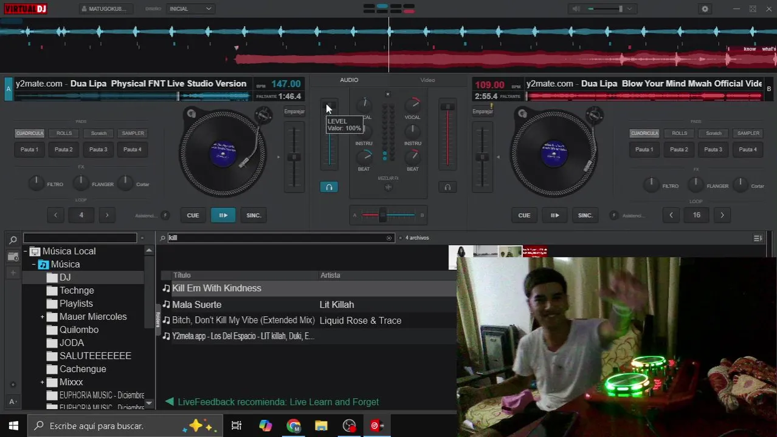Hit SINC. on deck A

254,215
